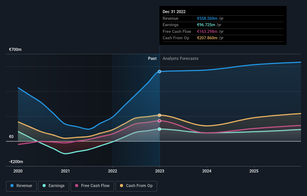This screenshot has width=307, height=196.
Task: Click the Past label on chart
Action: coord(152,59)
